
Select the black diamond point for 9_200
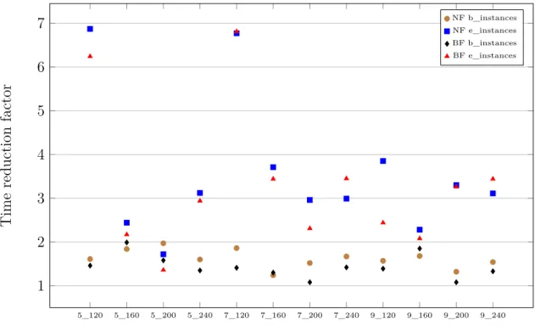point(456,282)
